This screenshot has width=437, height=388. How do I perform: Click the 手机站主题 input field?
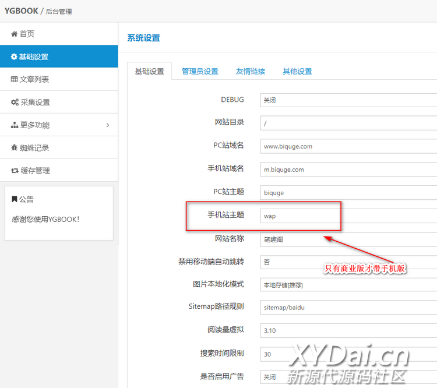[348, 216]
